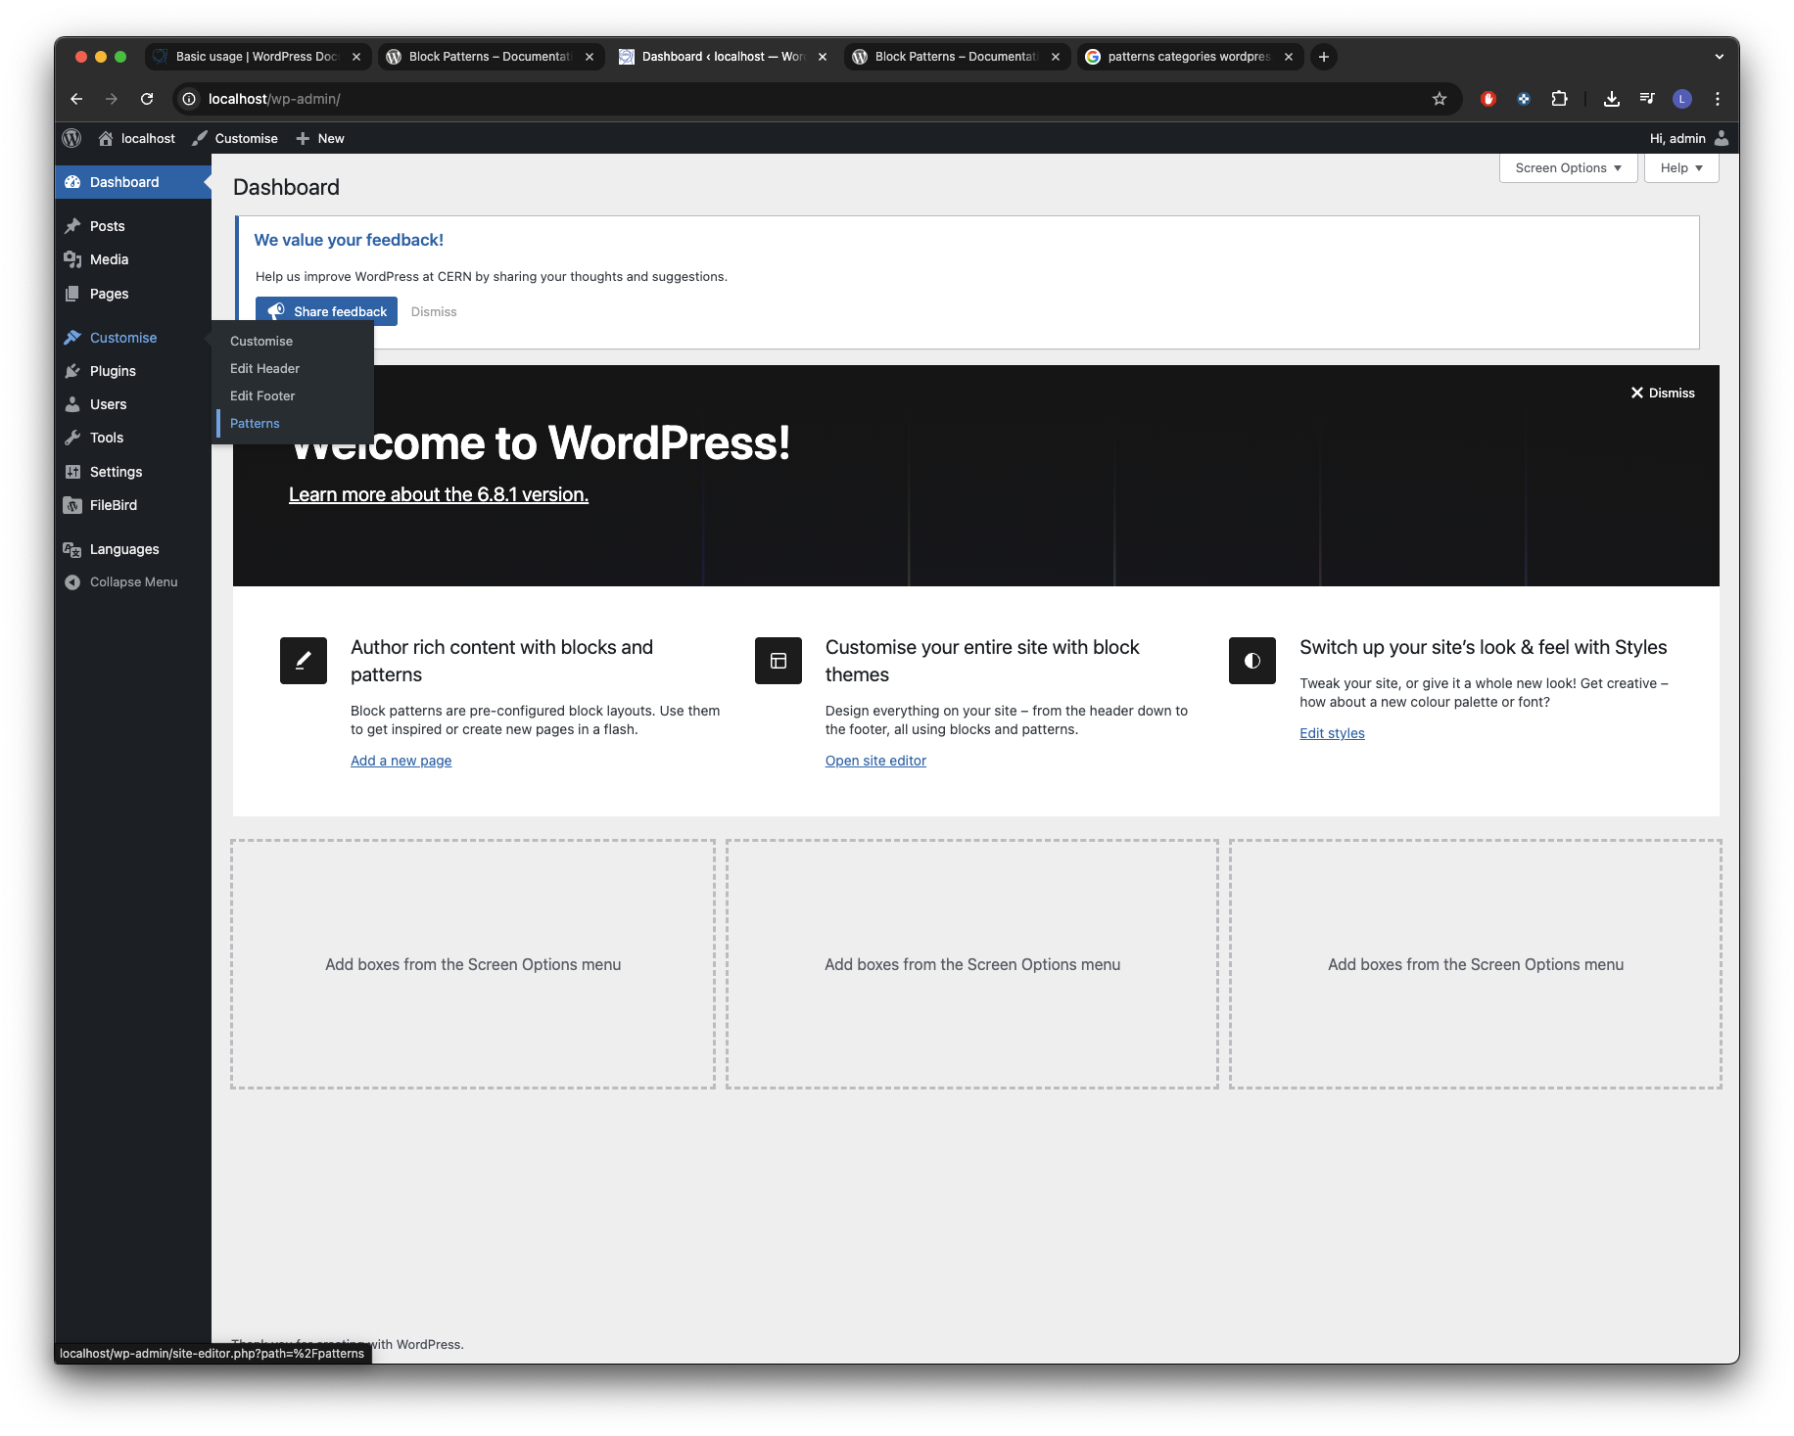This screenshot has width=1794, height=1436.
Task: Open the tab search chevron in Chrome
Action: click(1719, 57)
